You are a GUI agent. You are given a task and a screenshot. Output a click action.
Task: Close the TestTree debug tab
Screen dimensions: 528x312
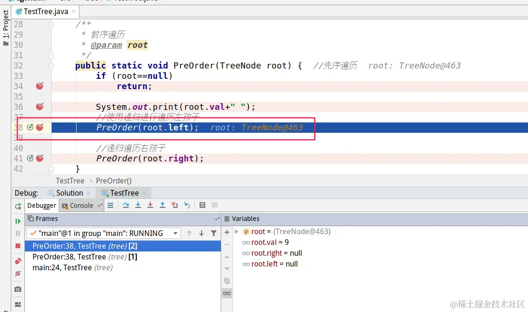coord(144,193)
